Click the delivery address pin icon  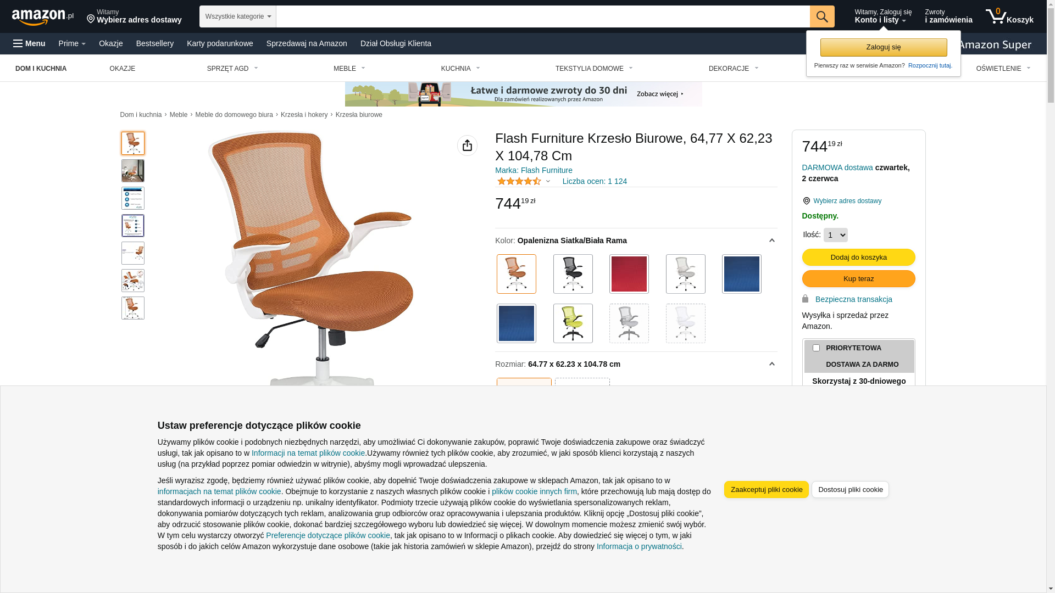tap(806, 201)
